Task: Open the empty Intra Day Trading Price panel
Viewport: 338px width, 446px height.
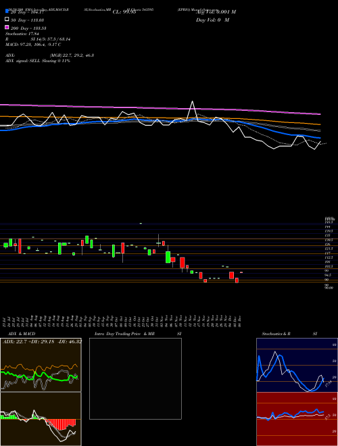Action: (x=135, y=378)
